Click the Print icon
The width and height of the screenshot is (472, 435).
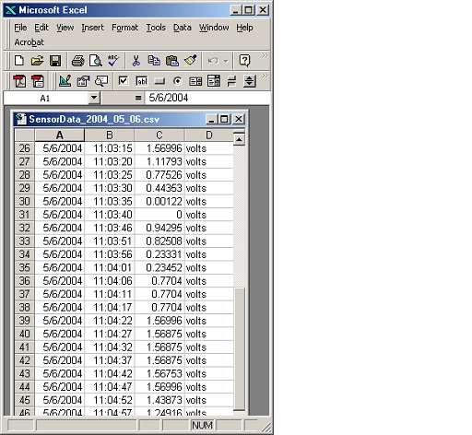point(77,61)
